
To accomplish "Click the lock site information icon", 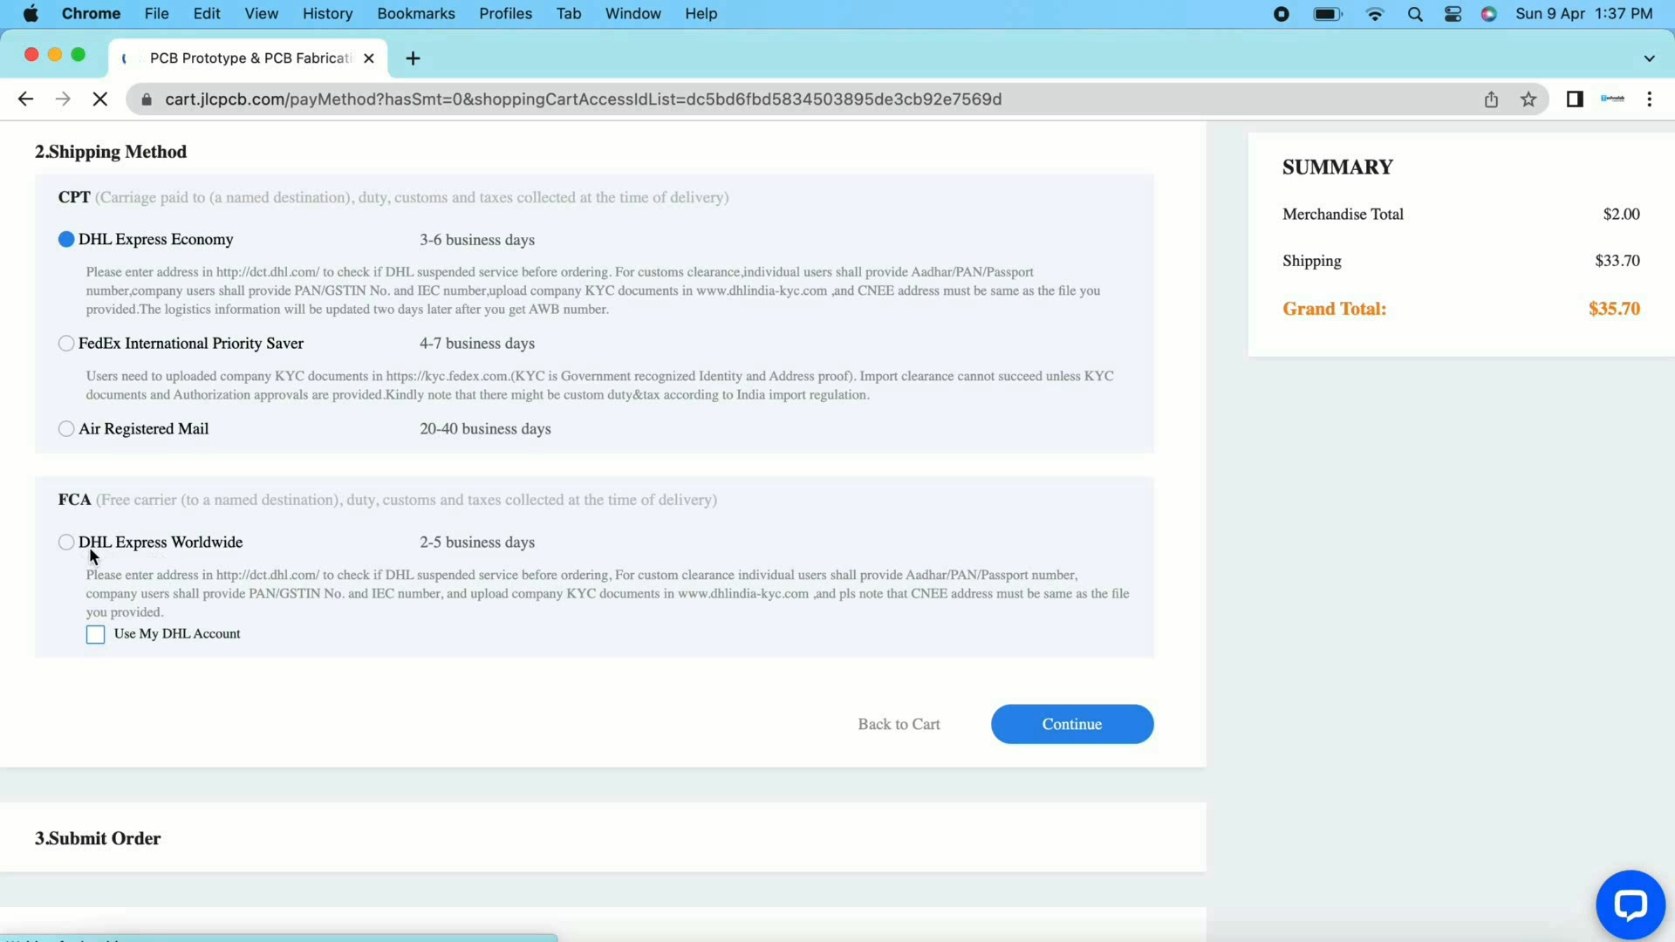I will click(147, 99).
